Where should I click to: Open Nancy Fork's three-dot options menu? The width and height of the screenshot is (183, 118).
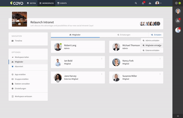[x=160, y=59]
